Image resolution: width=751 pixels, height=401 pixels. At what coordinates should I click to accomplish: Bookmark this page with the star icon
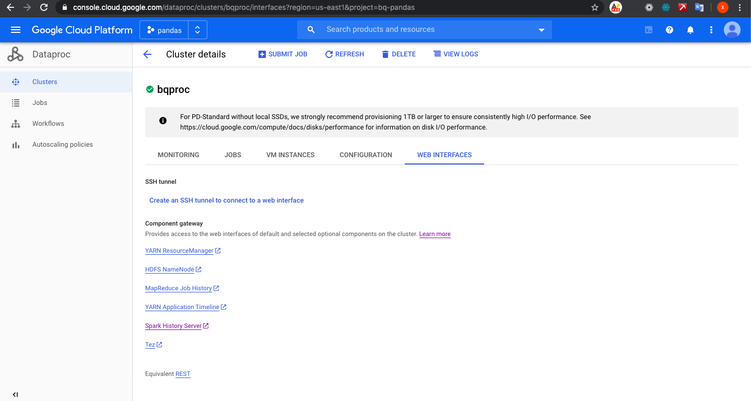coord(594,7)
